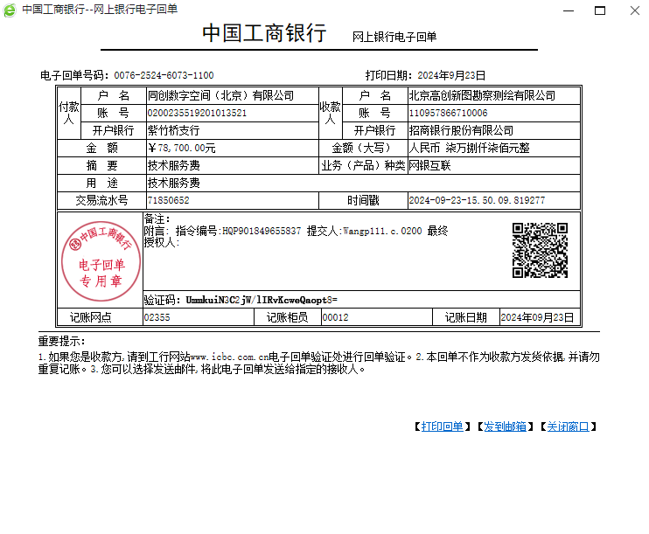Click uppercase amount 人民币 柒万捌仟柒佰元整
The height and width of the screenshot is (534, 649).
[470, 148]
